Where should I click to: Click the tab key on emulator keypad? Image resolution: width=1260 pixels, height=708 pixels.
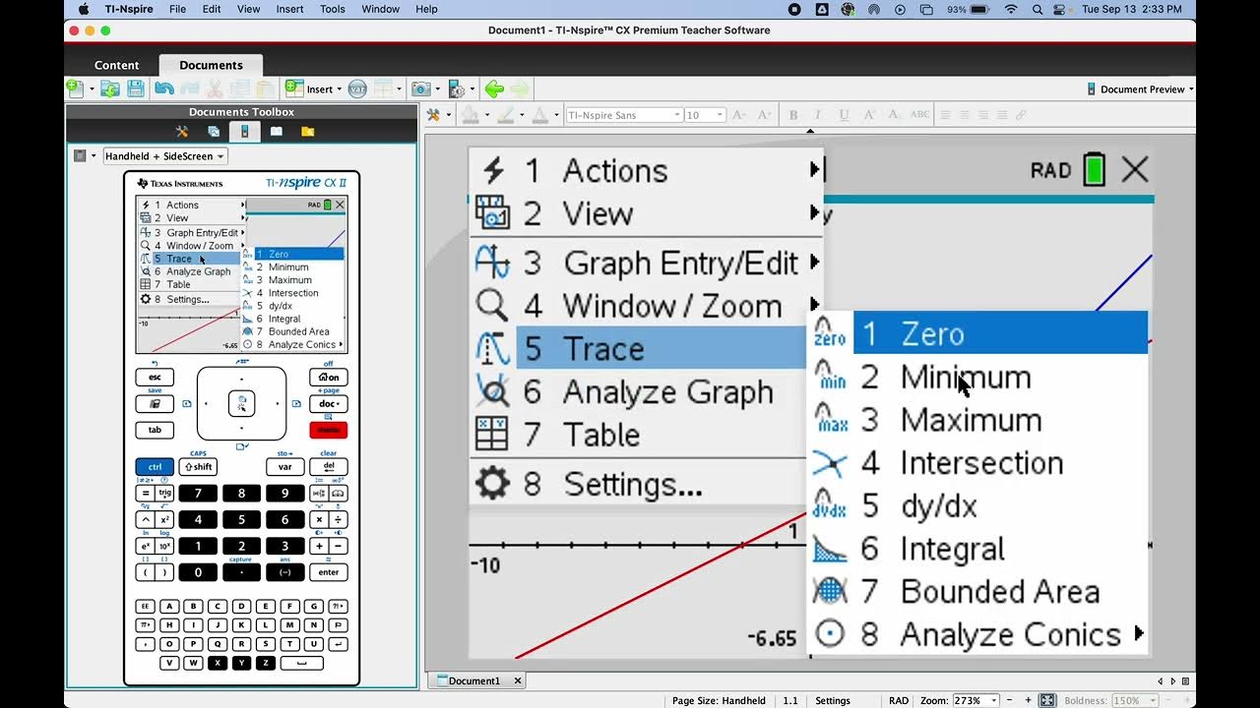tap(155, 430)
